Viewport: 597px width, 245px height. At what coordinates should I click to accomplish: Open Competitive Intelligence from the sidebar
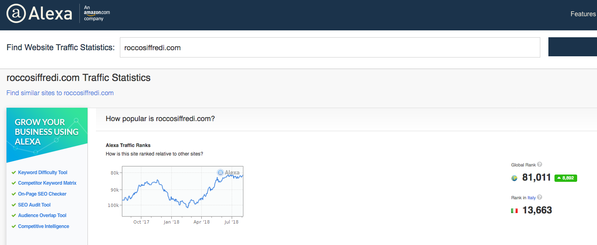[43, 226]
